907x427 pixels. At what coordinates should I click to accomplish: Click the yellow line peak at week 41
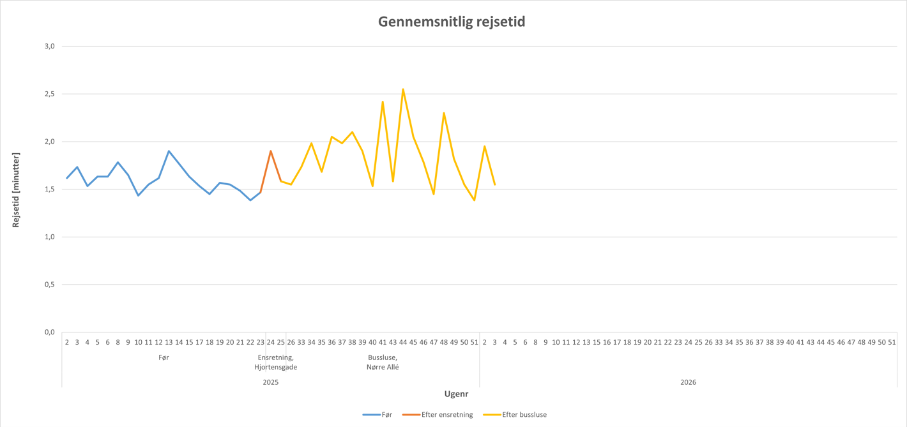383,102
